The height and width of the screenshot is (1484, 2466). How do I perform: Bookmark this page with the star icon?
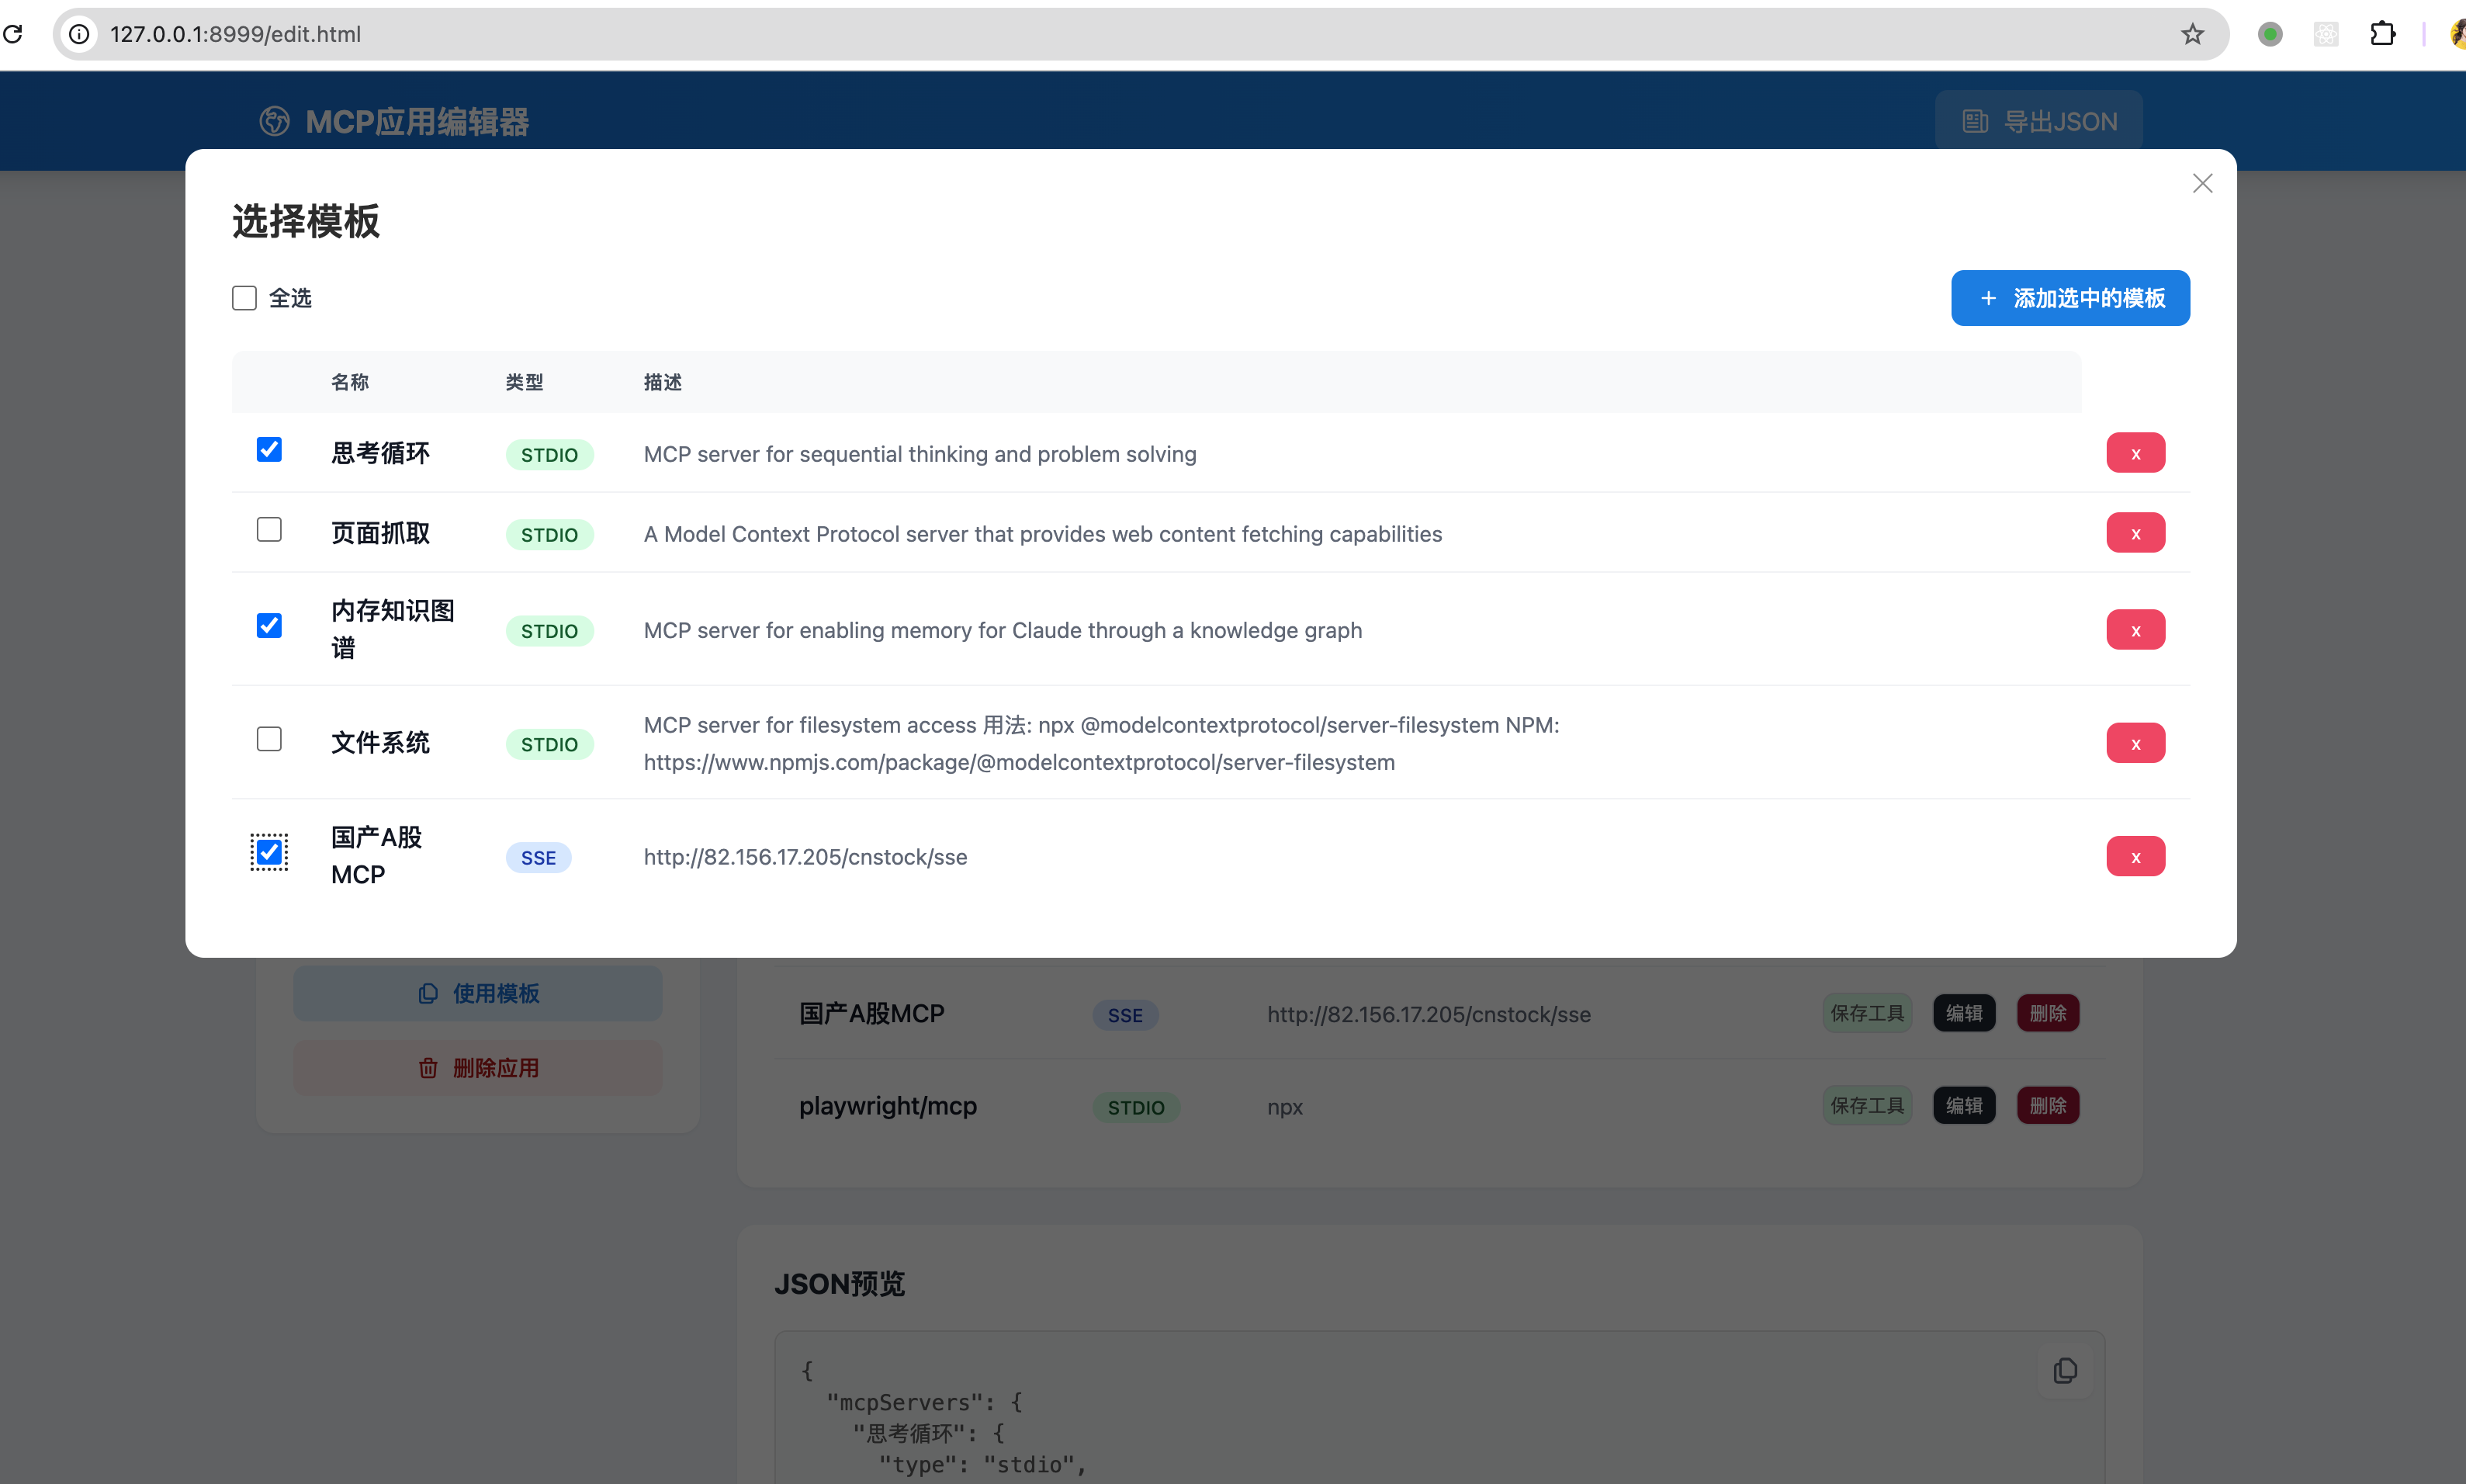[2192, 34]
